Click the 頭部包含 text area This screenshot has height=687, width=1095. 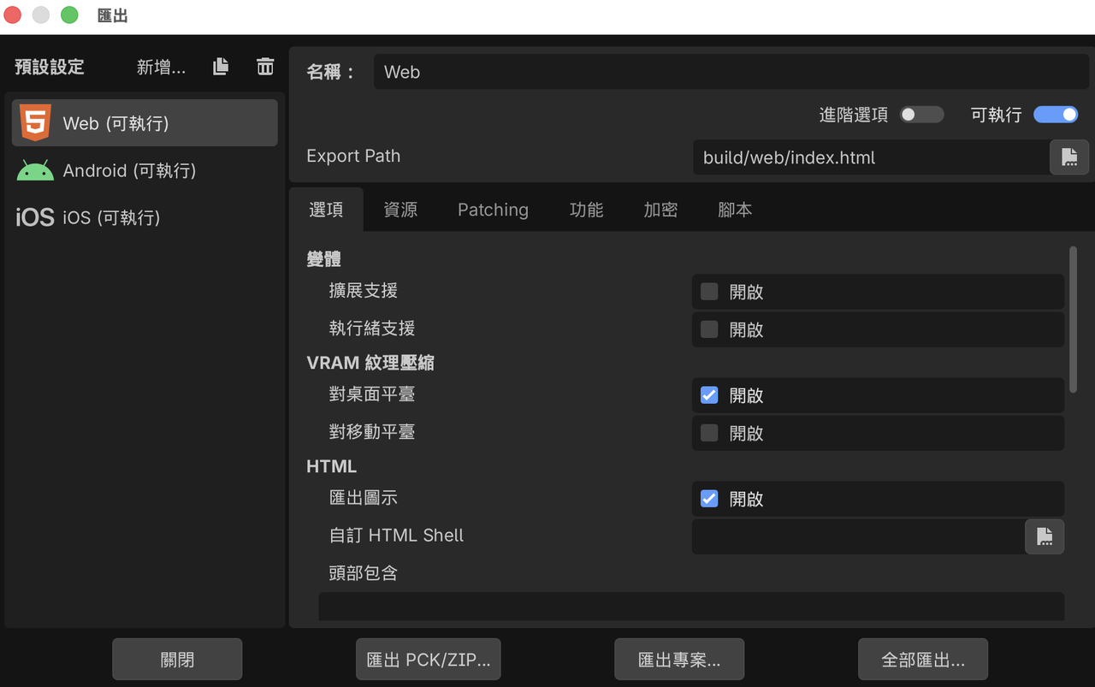[x=691, y=607]
